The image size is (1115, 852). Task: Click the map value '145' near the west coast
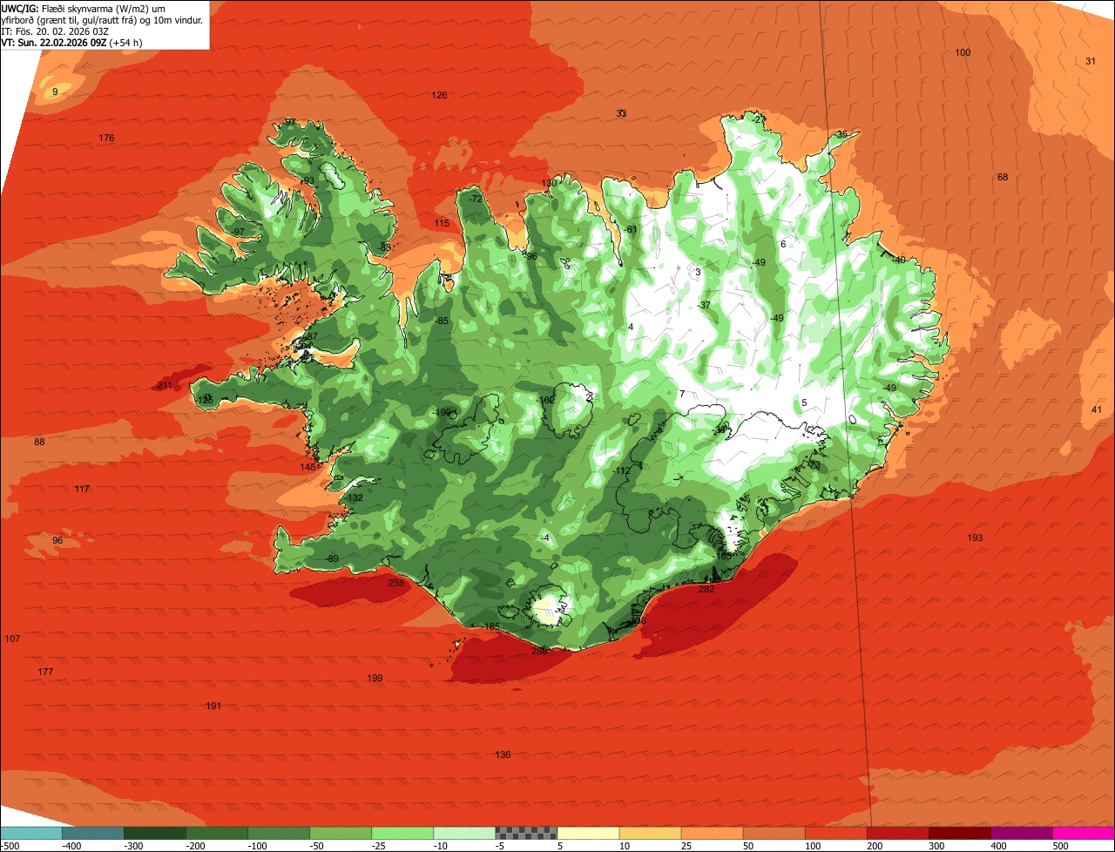[x=308, y=467]
